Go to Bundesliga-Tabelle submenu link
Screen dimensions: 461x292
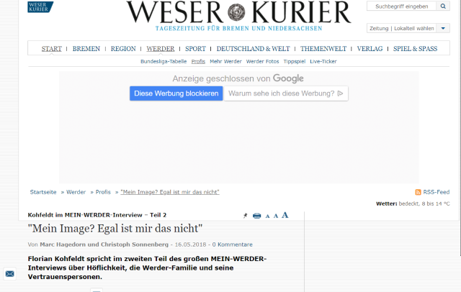164,61
